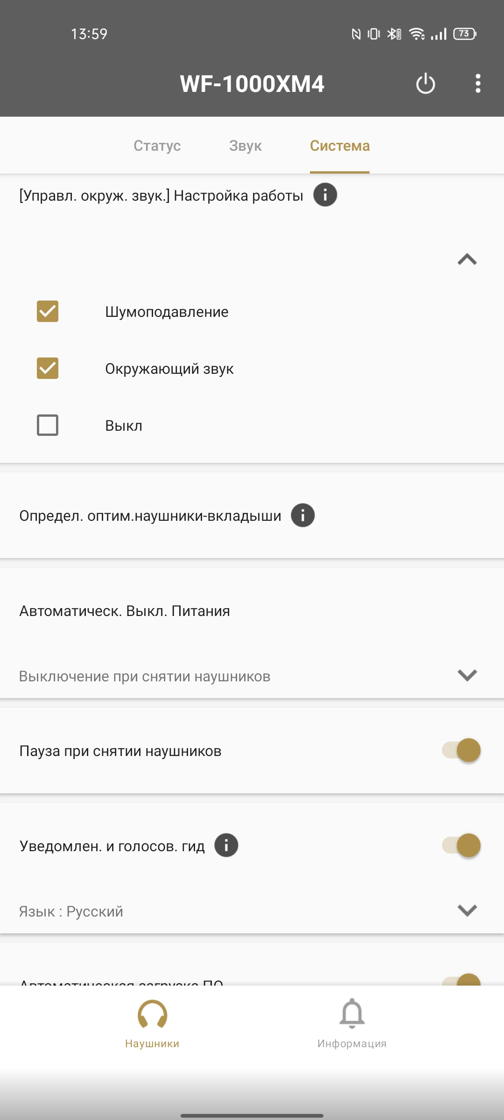The width and height of the screenshot is (504, 1120).
Task: Open the three-dot overflow menu
Action: (x=478, y=84)
